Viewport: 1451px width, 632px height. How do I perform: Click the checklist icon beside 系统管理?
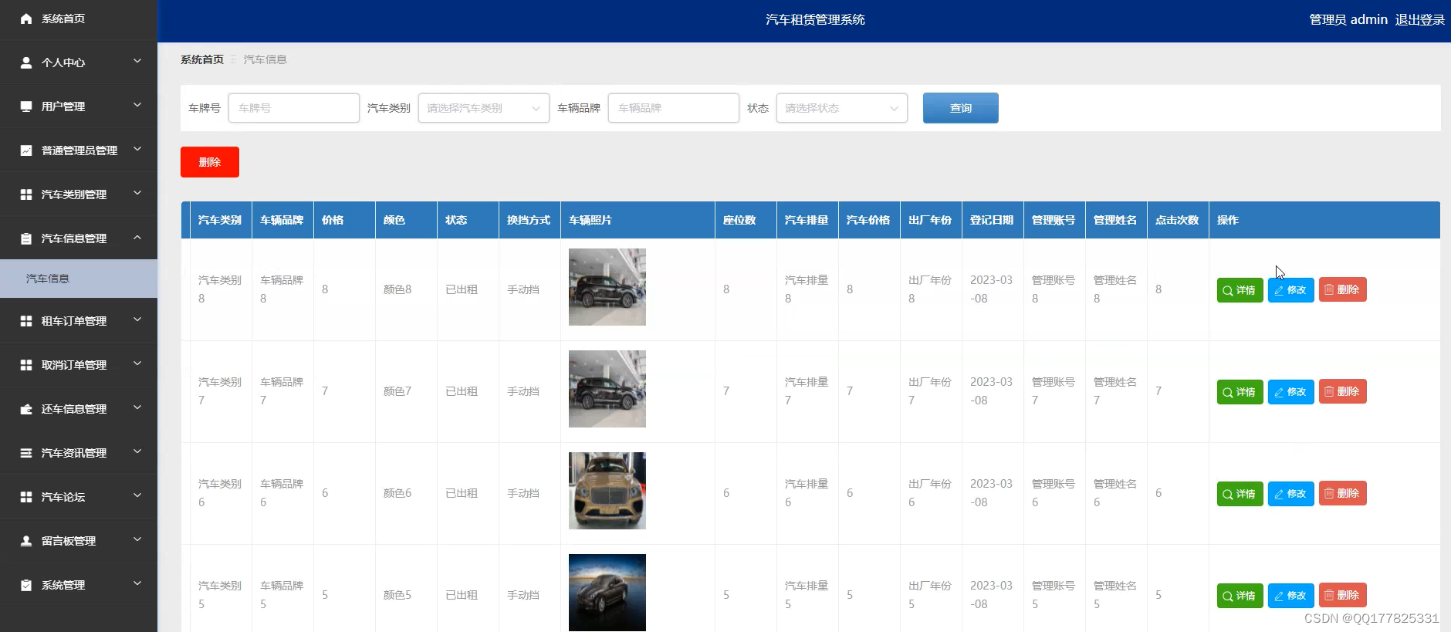click(26, 585)
